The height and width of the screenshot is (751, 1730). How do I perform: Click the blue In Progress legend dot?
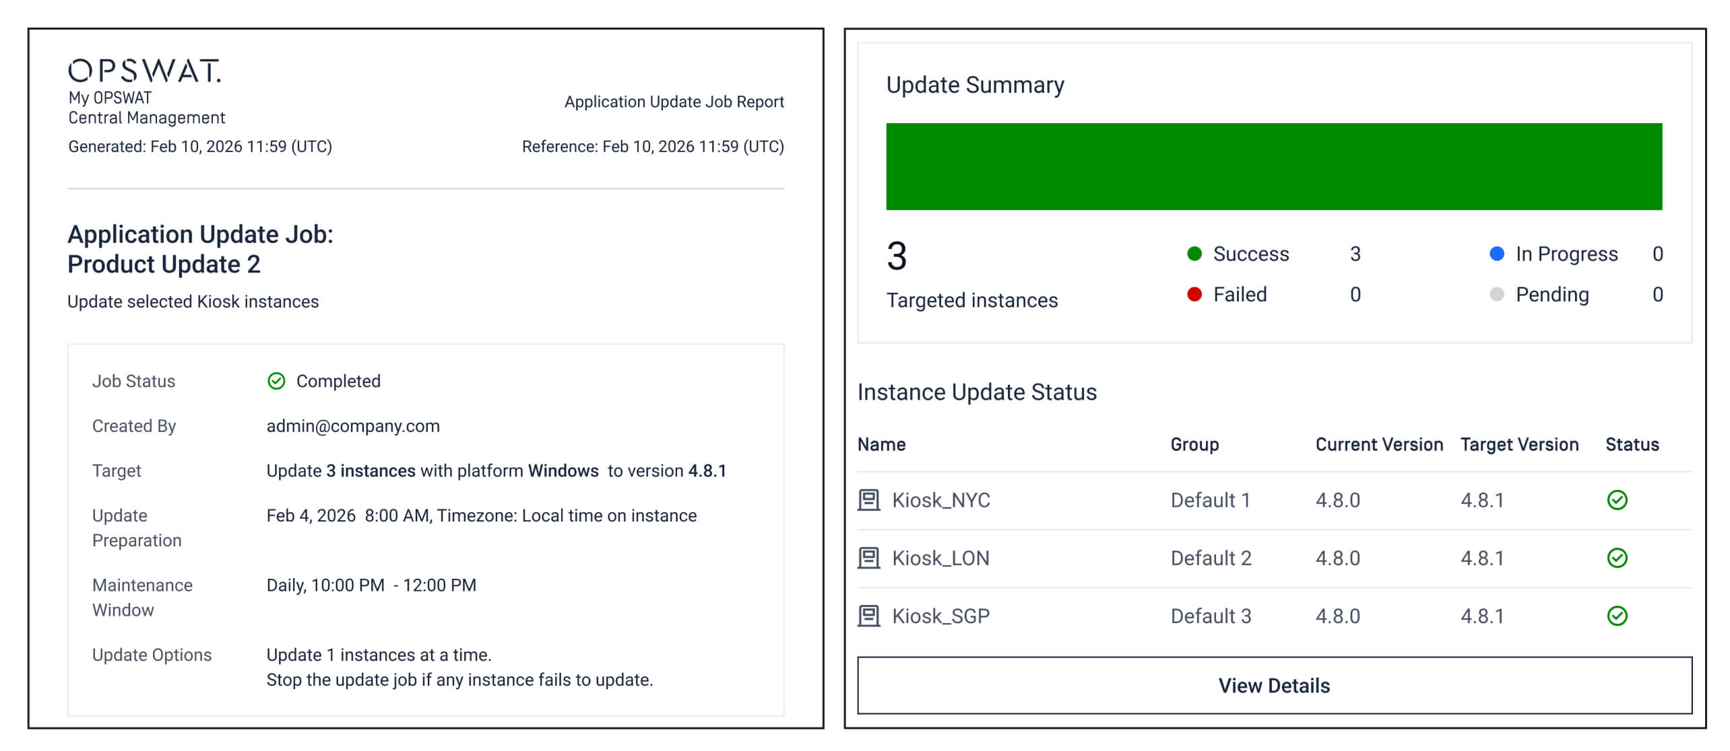(1497, 254)
